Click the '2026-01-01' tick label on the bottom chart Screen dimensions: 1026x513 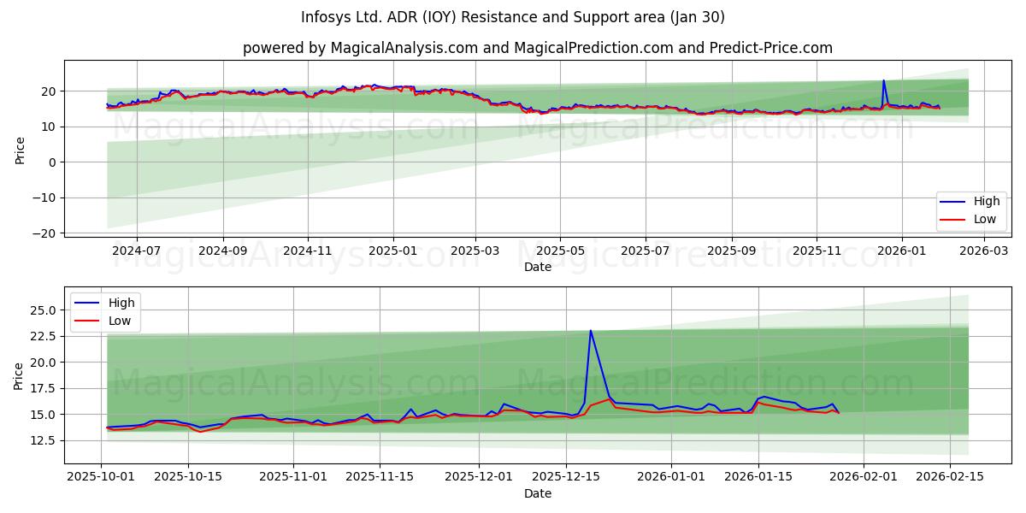(671, 477)
